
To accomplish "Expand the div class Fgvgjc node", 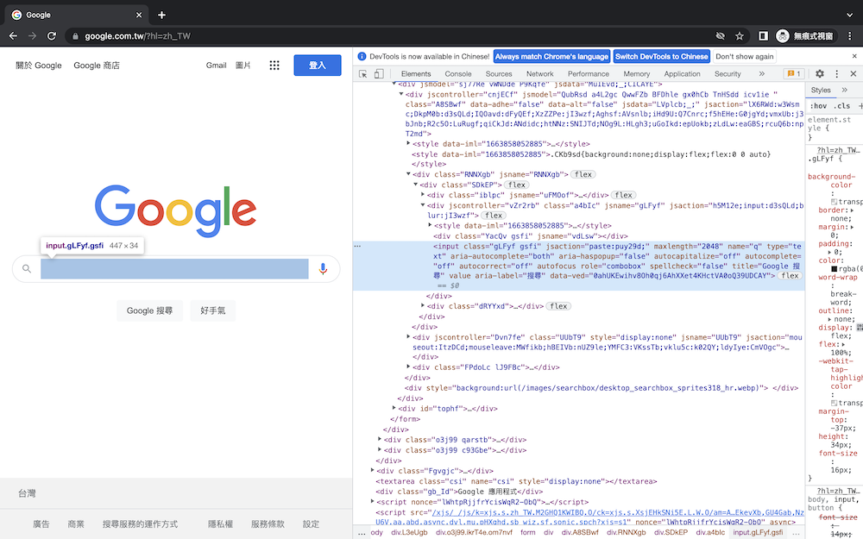I will click(373, 470).
